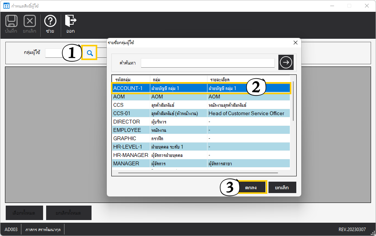Image resolution: width=376 pixels, height=236 pixels.
Task: Close the รายชื่อกลุ่มผู้ใช้ dialog with X
Action: click(x=295, y=43)
